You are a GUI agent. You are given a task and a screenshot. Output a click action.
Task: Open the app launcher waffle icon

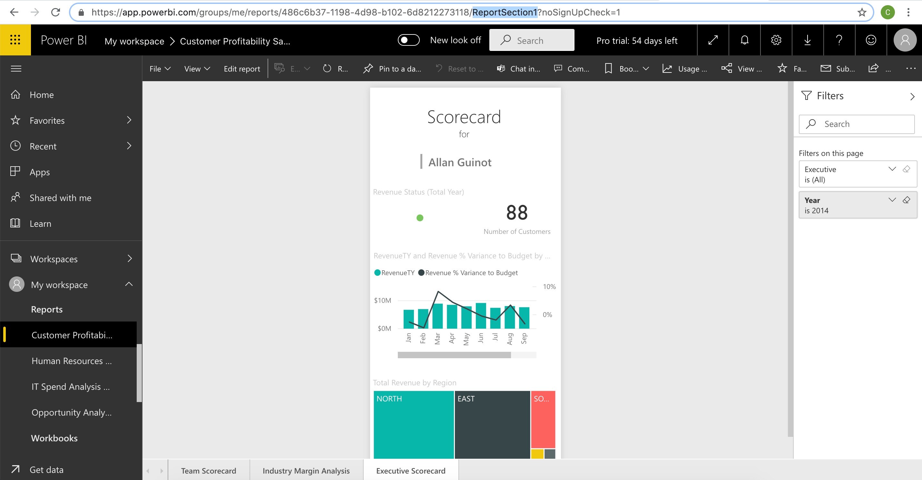tap(15, 40)
